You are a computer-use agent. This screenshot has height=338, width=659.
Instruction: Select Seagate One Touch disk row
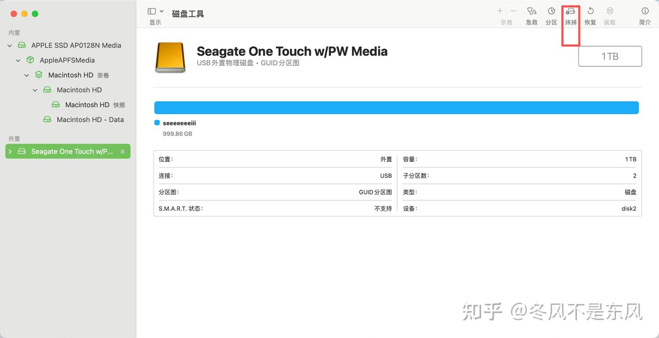[x=68, y=151]
